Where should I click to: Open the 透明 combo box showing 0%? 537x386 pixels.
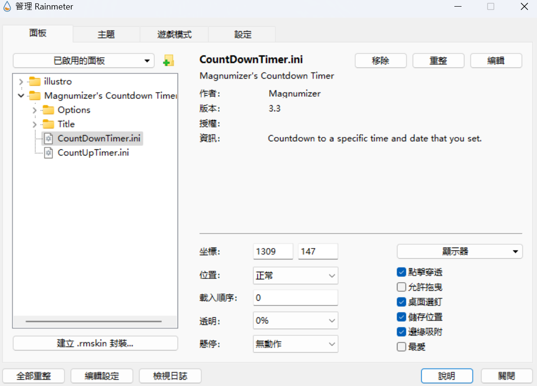295,321
